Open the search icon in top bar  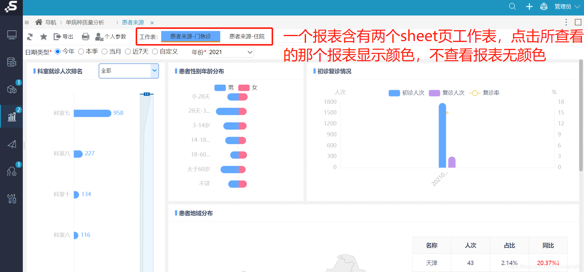[512, 6]
